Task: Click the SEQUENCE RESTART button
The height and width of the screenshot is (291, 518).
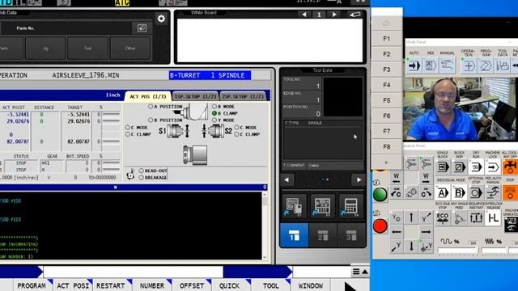Action: click(x=476, y=217)
